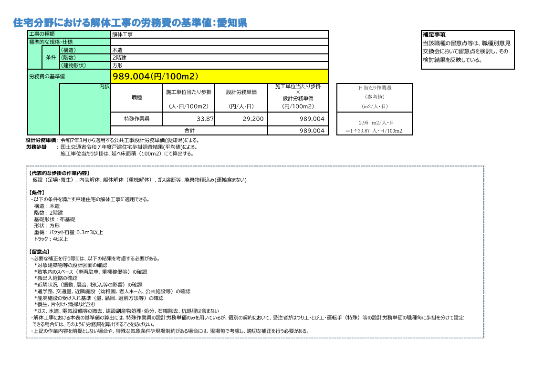Viewport: 533px width, 372px height.
Task: Click the 2.95 m2/人・日 value
Action: click(x=375, y=123)
